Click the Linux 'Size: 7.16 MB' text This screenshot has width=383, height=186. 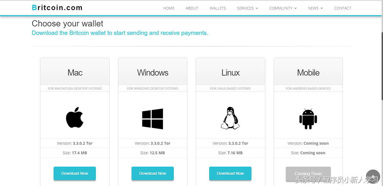pyautogui.click(x=230, y=153)
